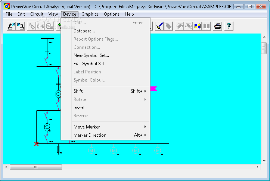Click the yellow and blue breaker icon

click(198, 26)
